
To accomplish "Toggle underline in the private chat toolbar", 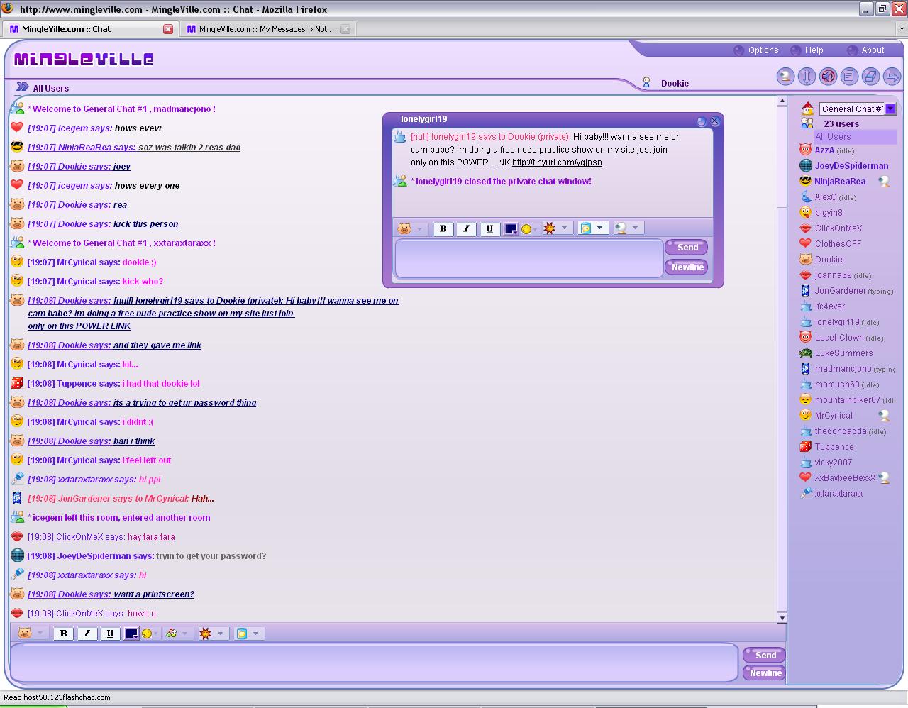I will [x=489, y=228].
